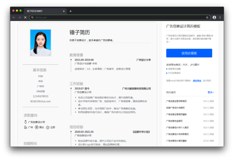
Task: Open 广告创意设计简历模板 related link
Action: click(x=177, y=141)
